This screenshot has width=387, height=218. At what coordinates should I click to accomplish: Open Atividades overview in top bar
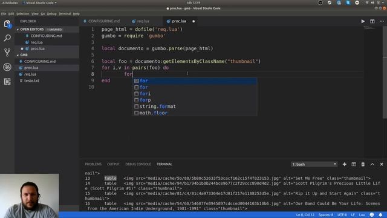[x=10, y=2]
